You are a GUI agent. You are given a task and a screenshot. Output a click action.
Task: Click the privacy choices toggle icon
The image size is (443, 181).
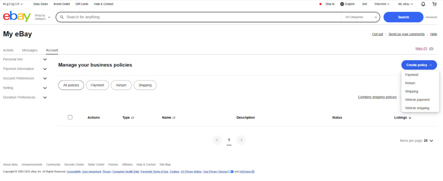point(231,171)
